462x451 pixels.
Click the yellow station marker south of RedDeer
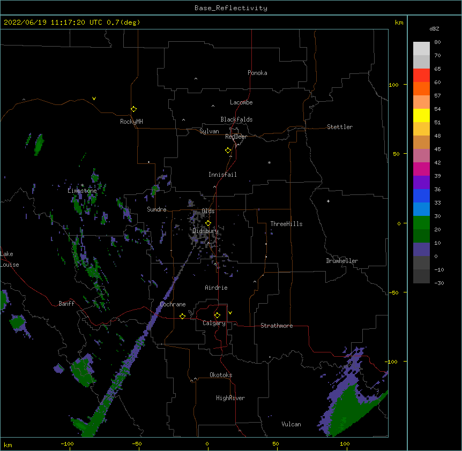(228, 150)
